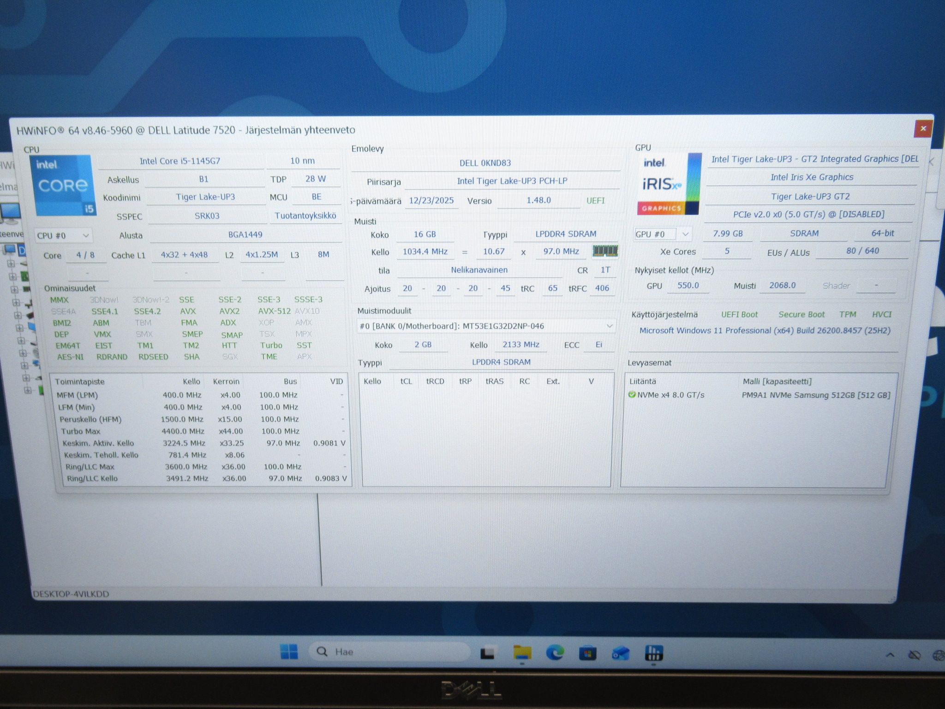945x709 pixels.
Task: Click the Intel Core i5-1145G7 name field
Action: tap(180, 161)
